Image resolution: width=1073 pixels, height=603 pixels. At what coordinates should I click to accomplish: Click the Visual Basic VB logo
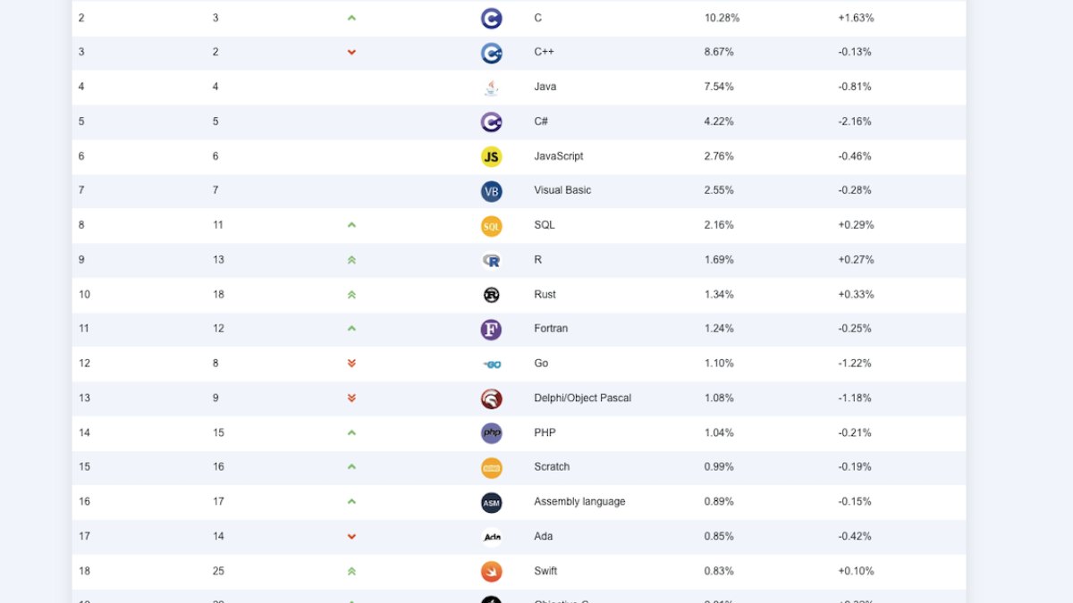click(x=491, y=191)
